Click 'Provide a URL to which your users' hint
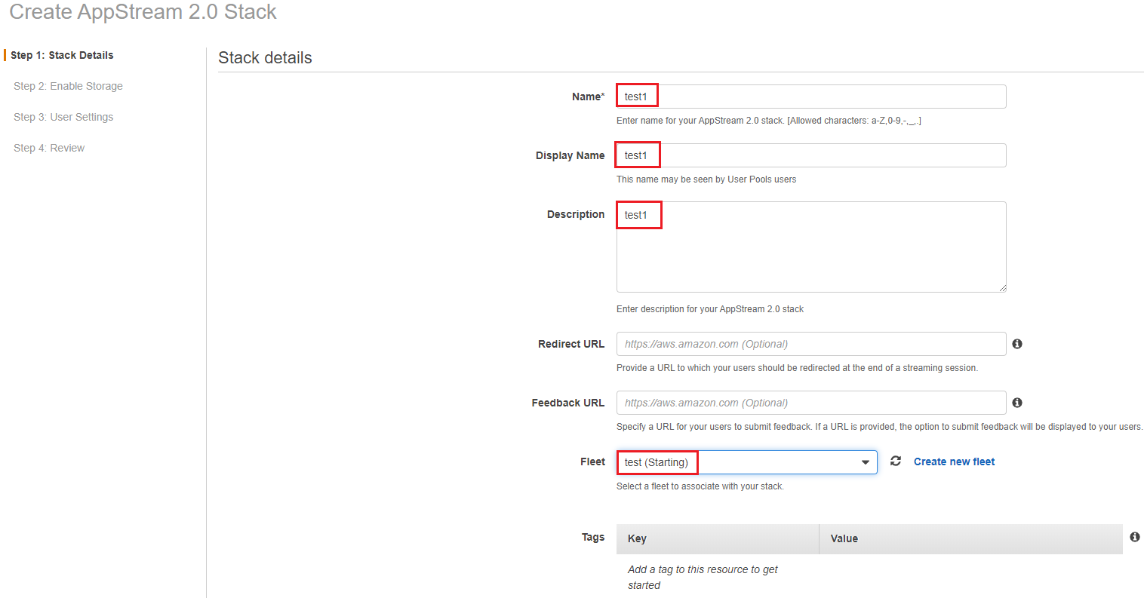Screen dimensions: 1144x598 [797, 368]
